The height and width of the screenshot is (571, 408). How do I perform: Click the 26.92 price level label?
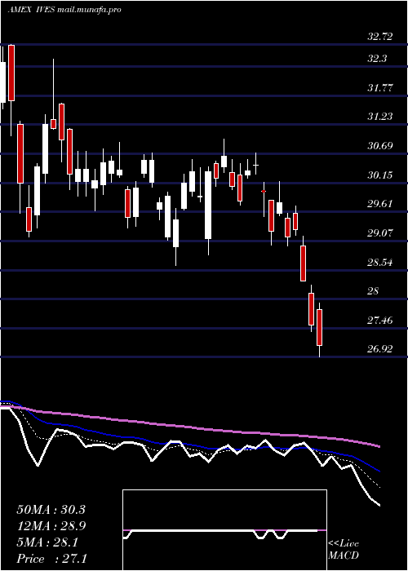pos(380,349)
